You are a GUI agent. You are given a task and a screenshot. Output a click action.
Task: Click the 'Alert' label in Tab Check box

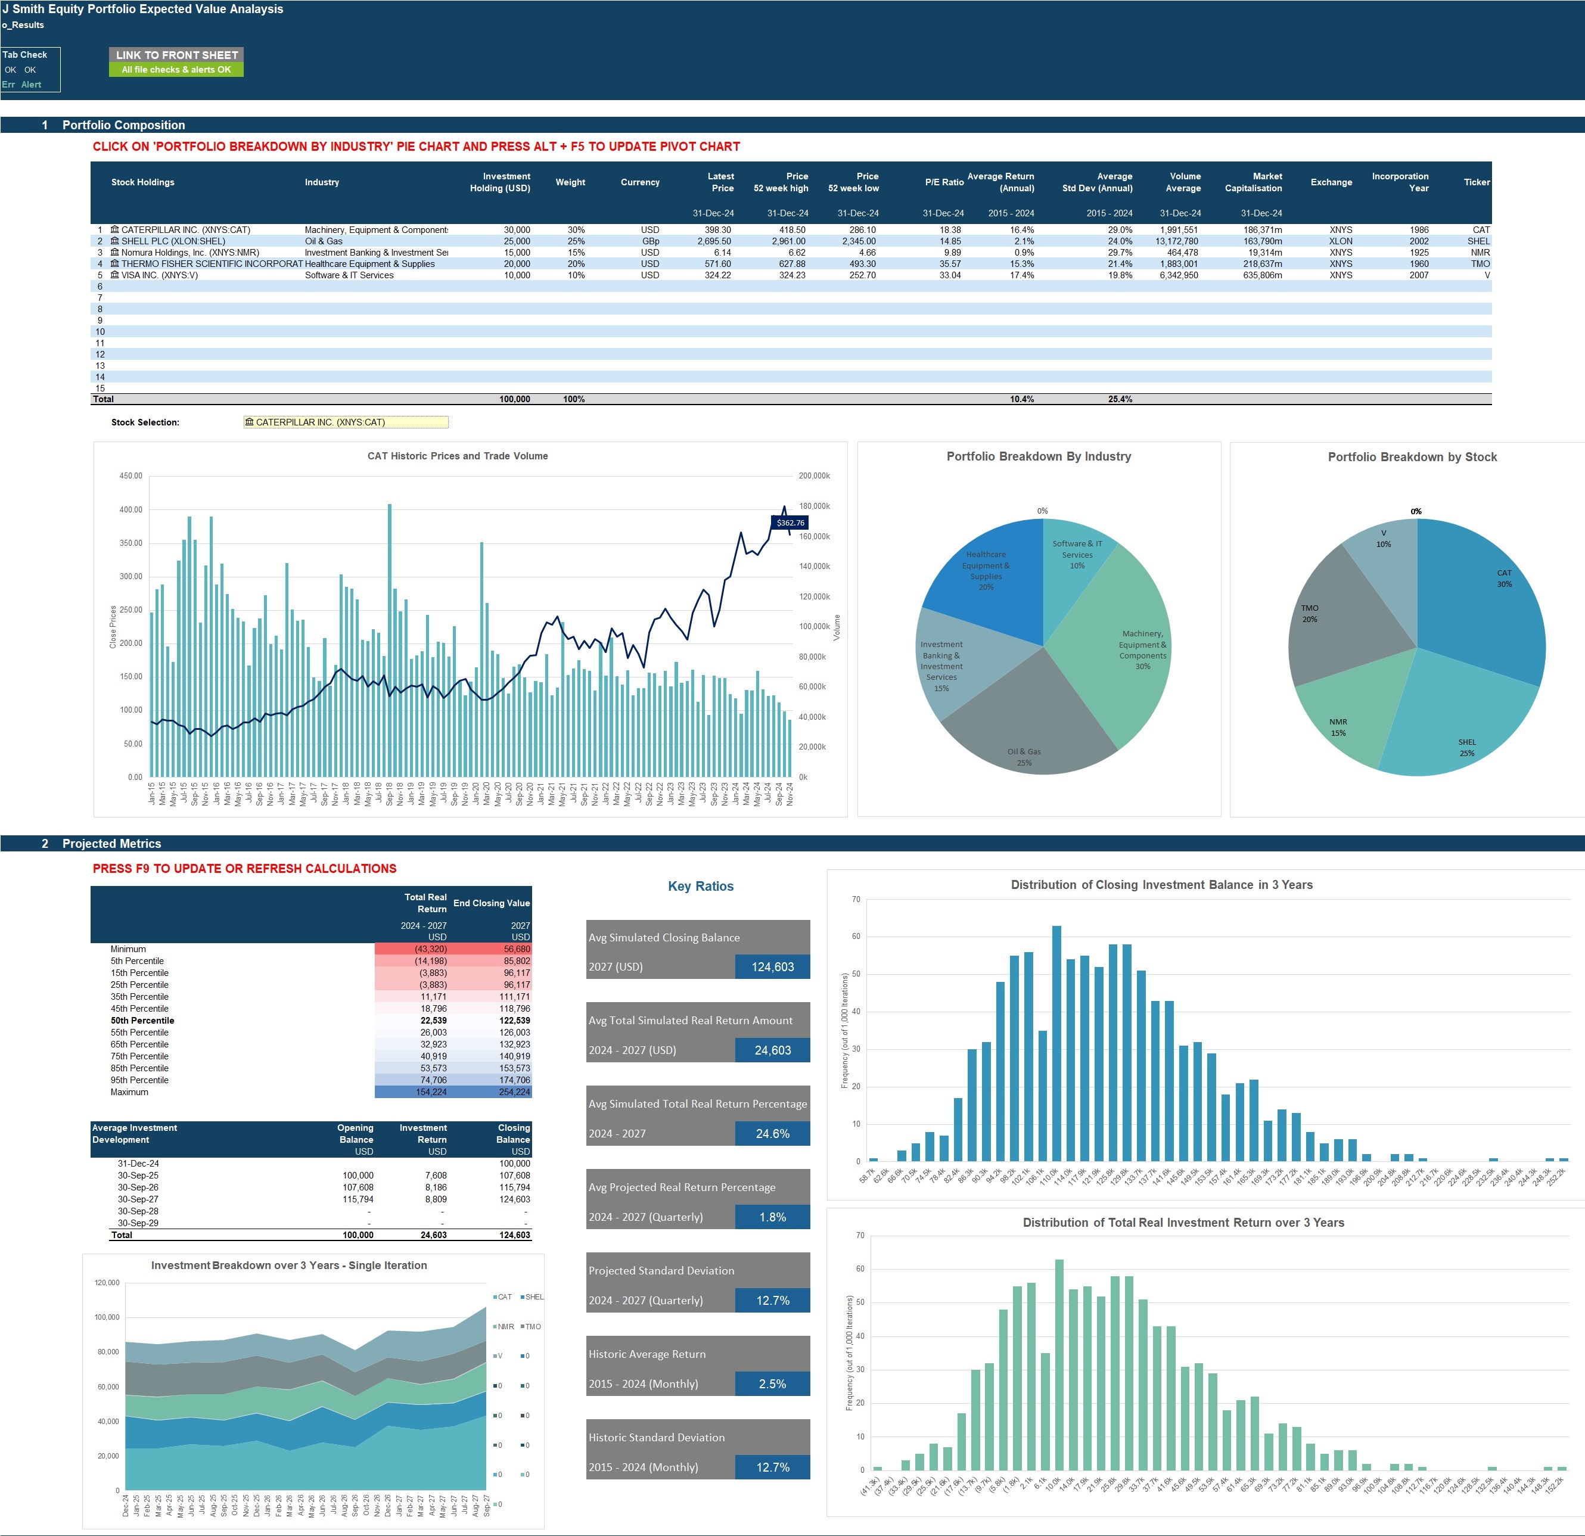point(31,84)
